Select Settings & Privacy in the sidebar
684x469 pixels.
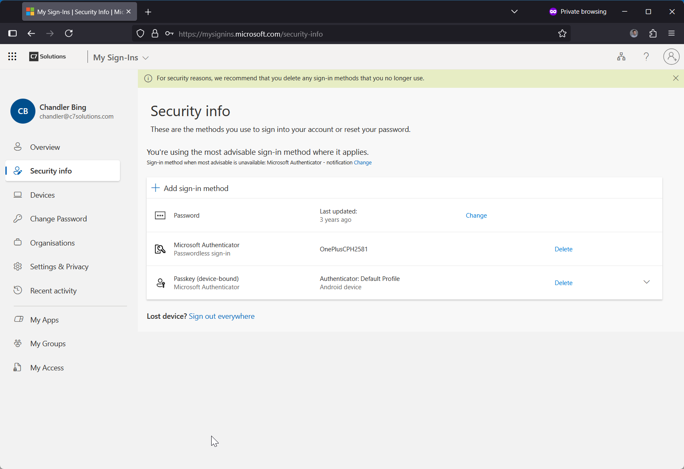pos(59,267)
